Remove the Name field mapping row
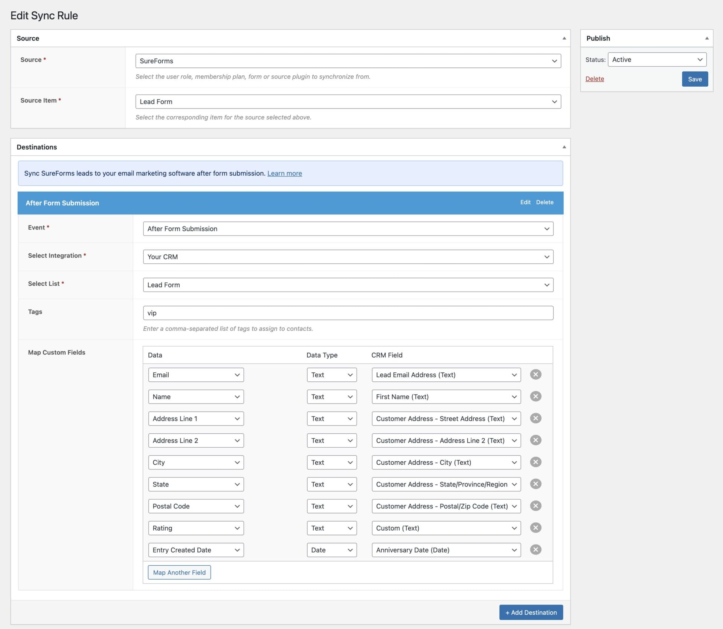Image resolution: width=723 pixels, height=629 pixels. pyautogui.click(x=535, y=396)
